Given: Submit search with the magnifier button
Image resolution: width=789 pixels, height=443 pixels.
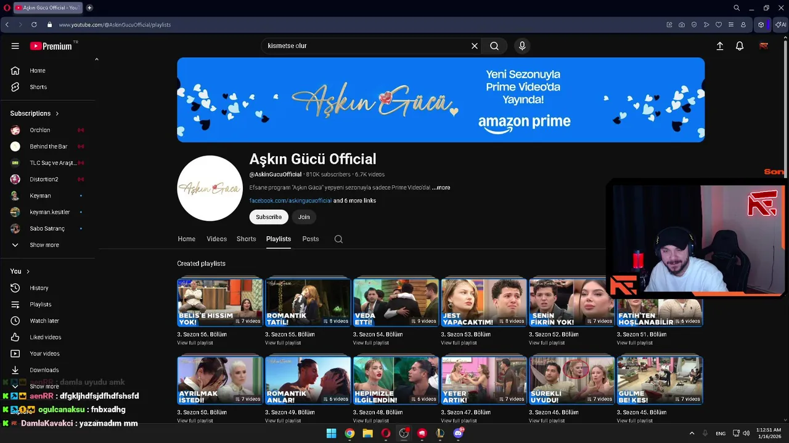Looking at the screenshot, I should (494, 46).
